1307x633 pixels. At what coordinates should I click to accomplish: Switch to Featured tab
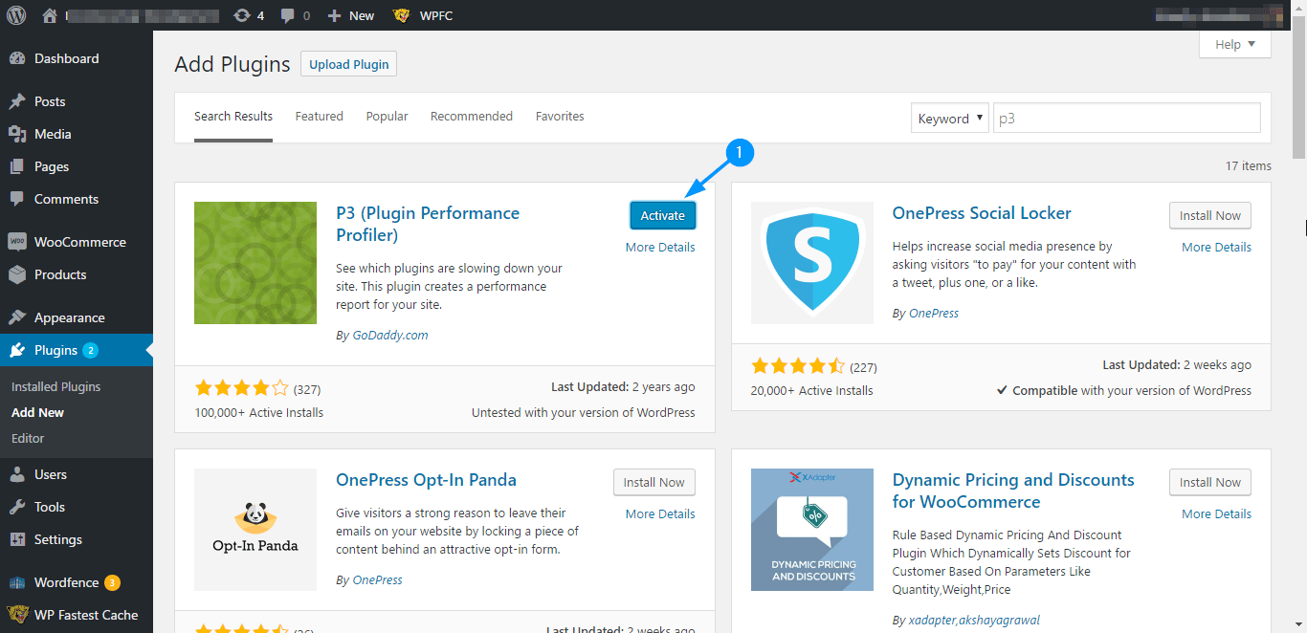coord(319,117)
